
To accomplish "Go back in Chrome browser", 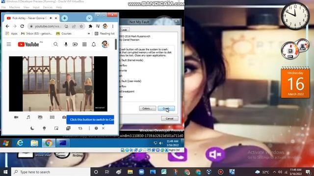I will 7,26.
